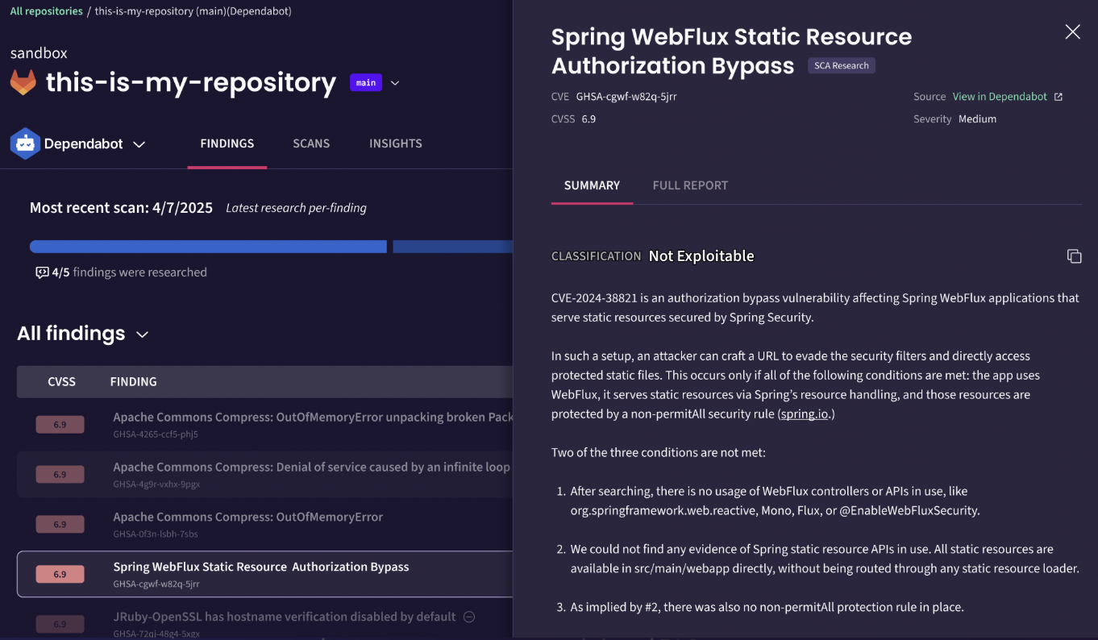Click the CVSS 6.9 score in detail panel

click(589, 119)
